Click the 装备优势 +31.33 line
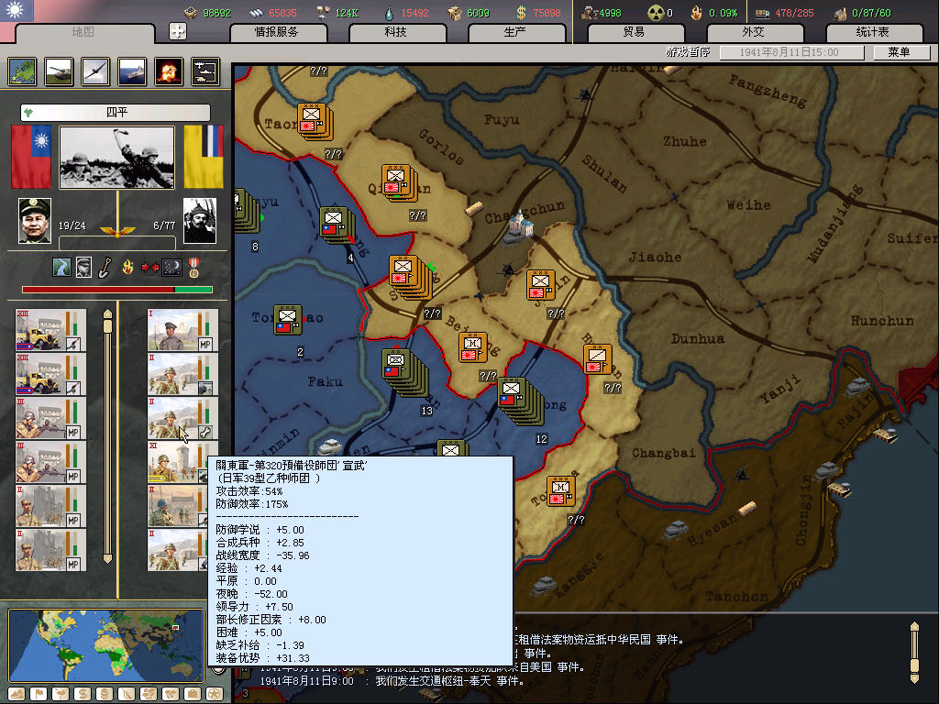The height and width of the screenshot is (704, 939). [263, 658]
